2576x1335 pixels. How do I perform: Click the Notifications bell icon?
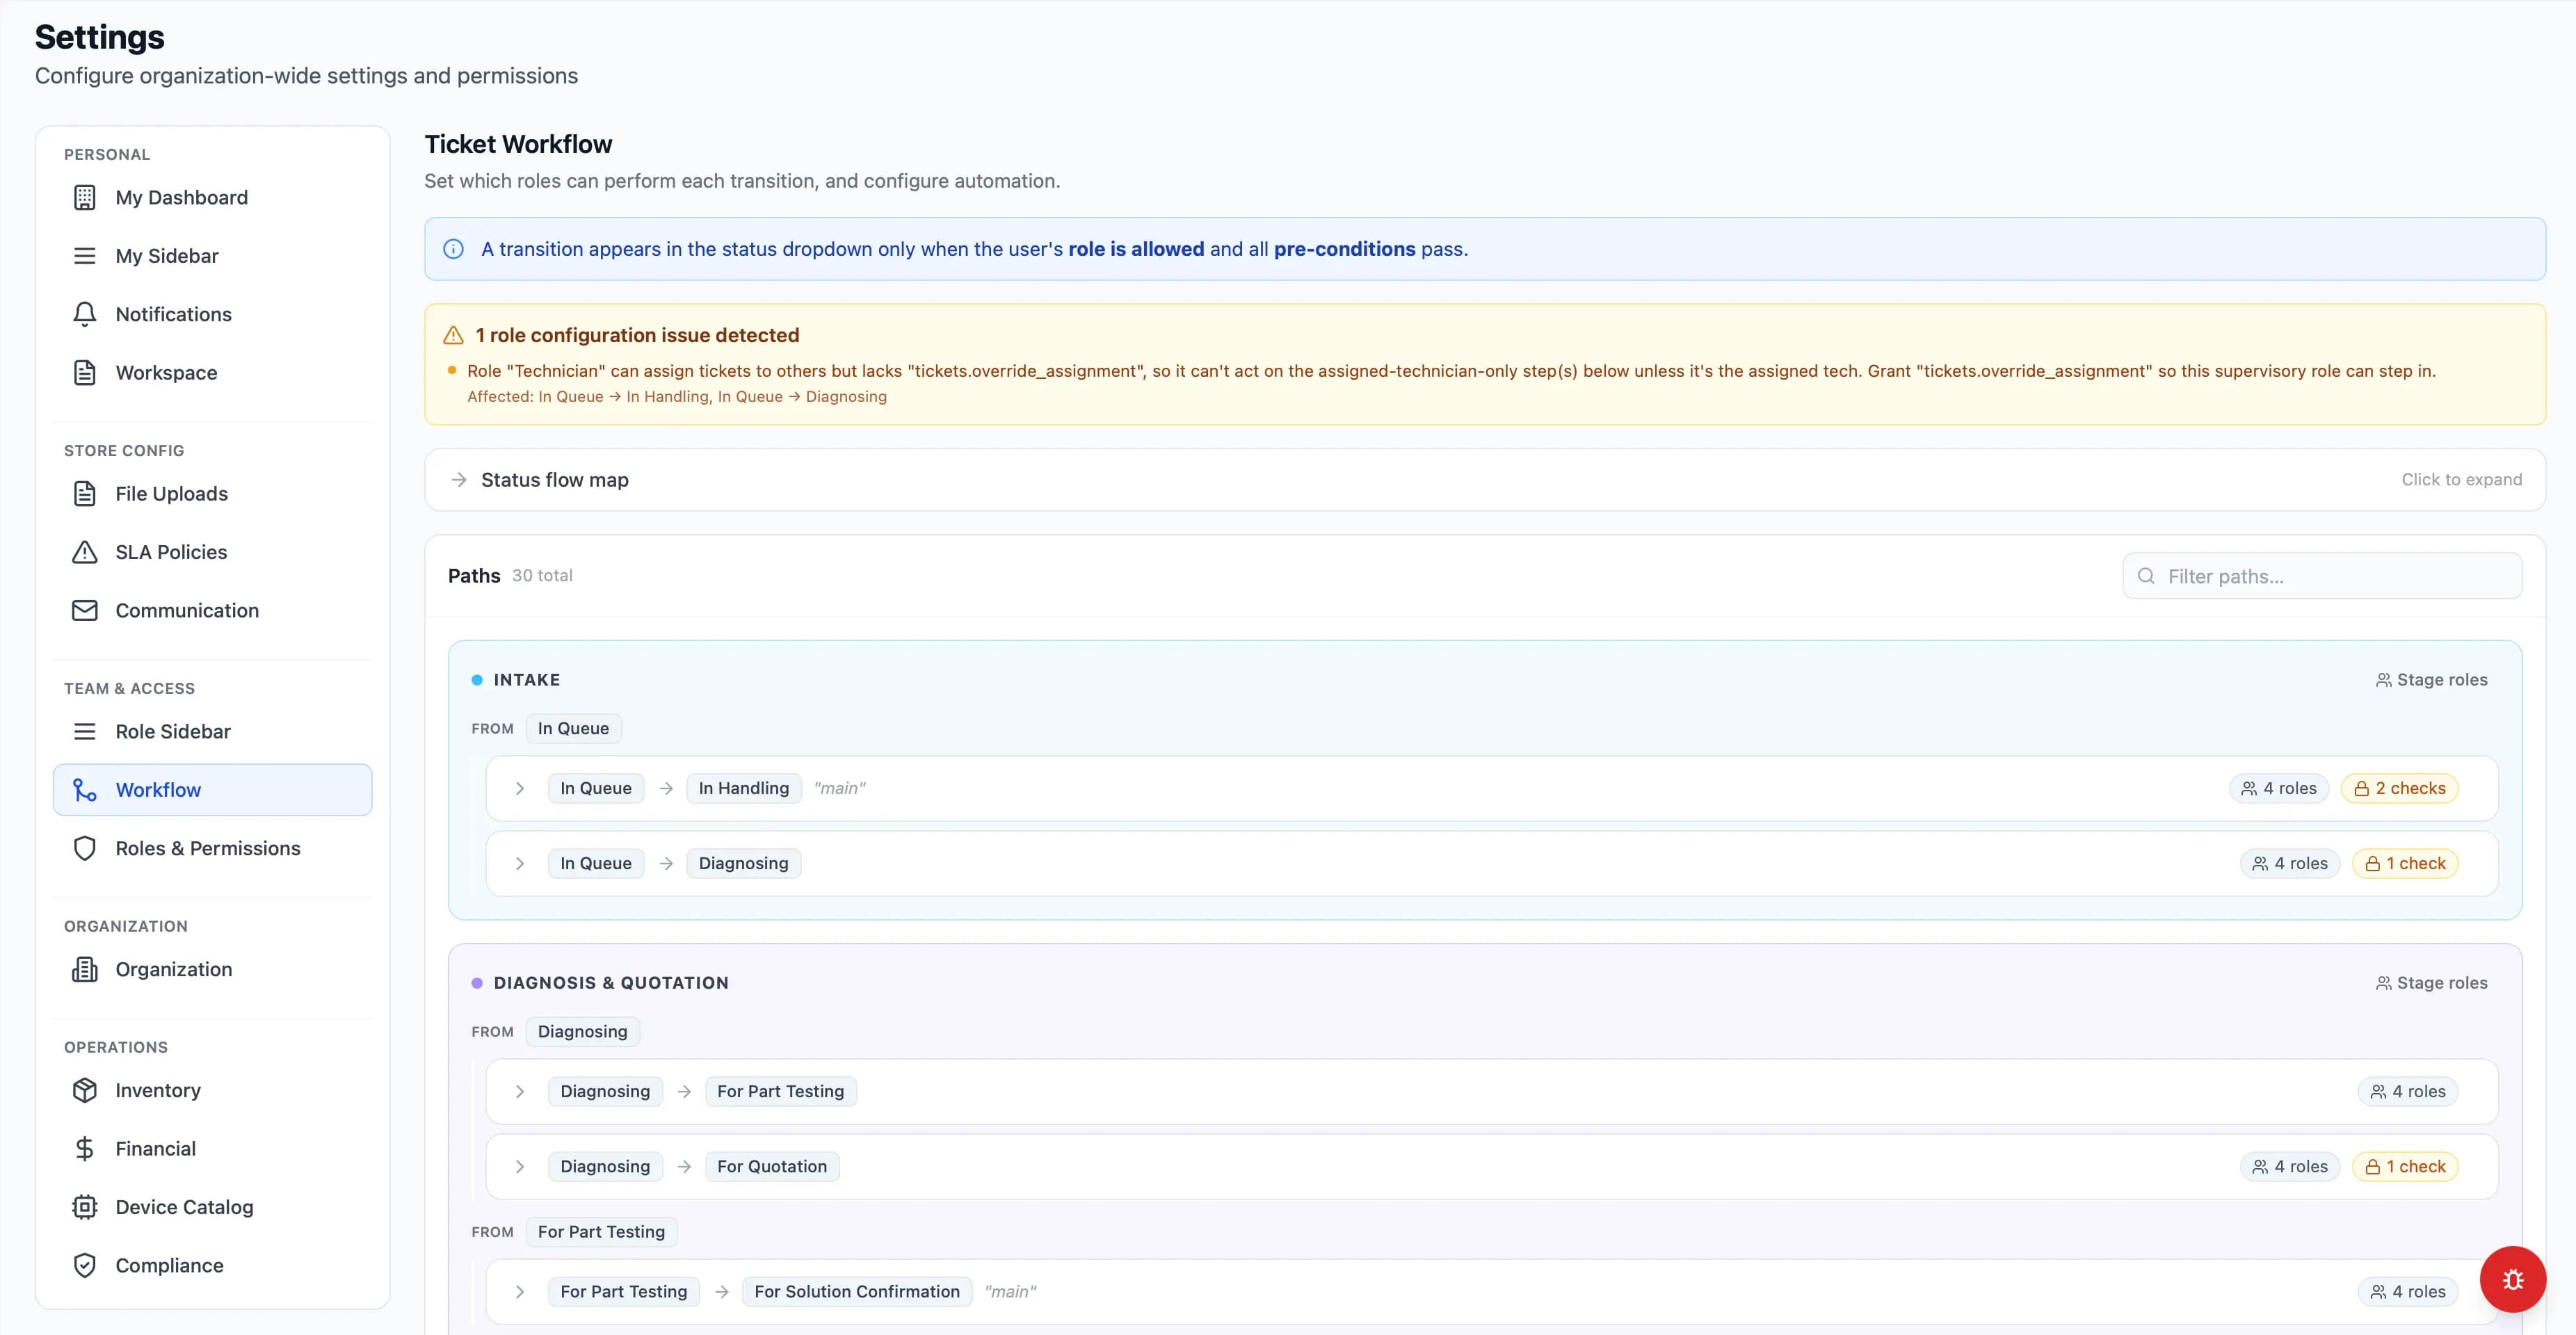(x=85, y=314)
